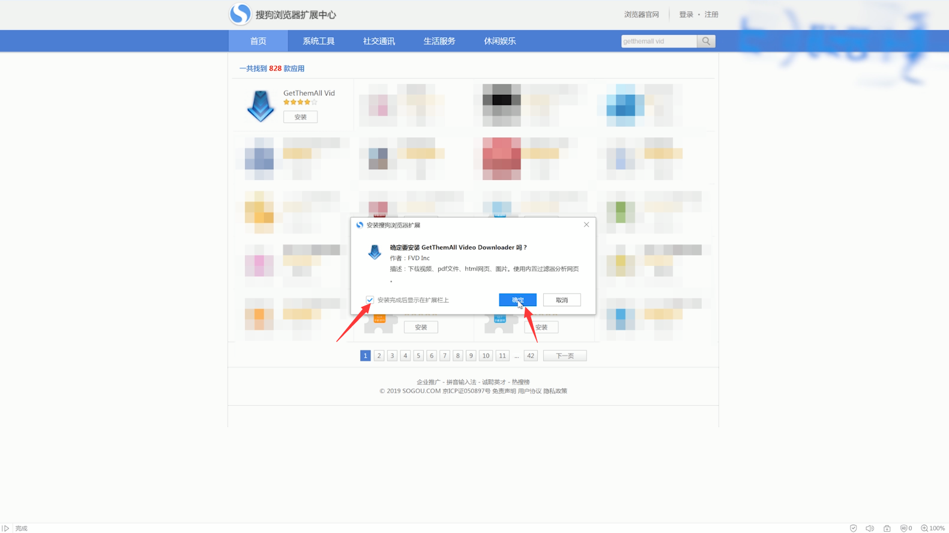Click the speaker sound icon in the status bar
This screenshot has width=949, height=533.
(870, 528)
